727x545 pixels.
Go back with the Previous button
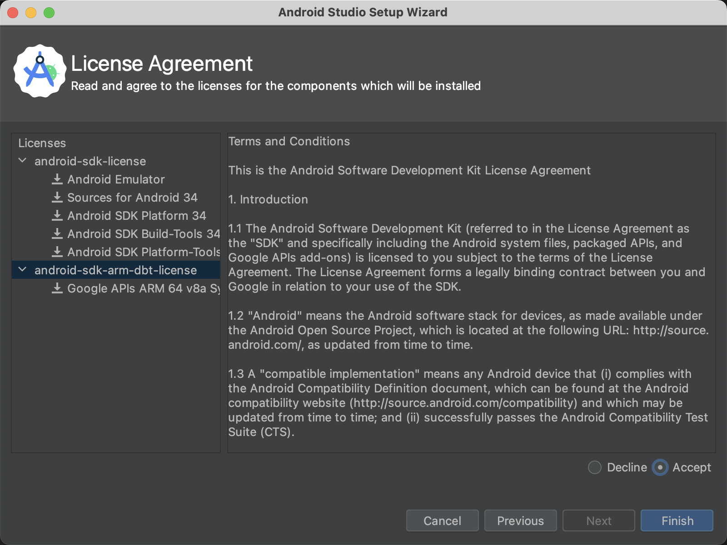click(520, 520)
